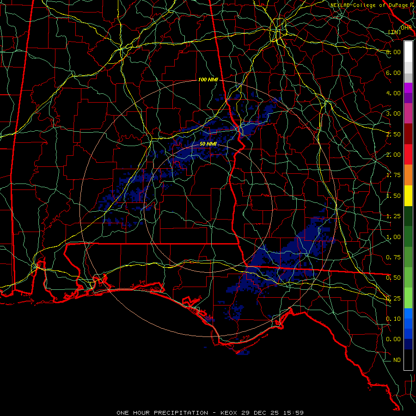Click the '[IN]' units label
Image resolution: width=416 pixels, height=416 pixels.
click(395, 32)
